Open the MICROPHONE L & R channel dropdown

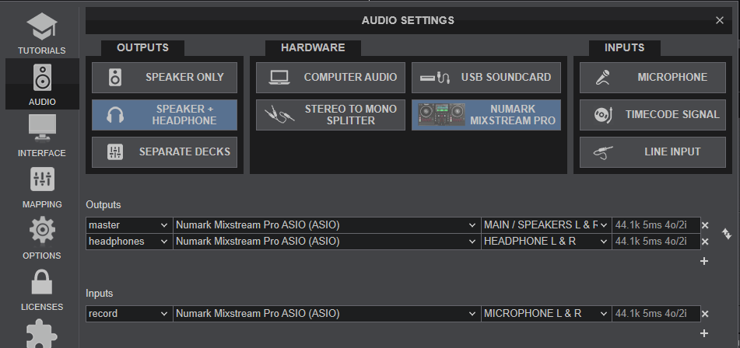tap(545, 314)
